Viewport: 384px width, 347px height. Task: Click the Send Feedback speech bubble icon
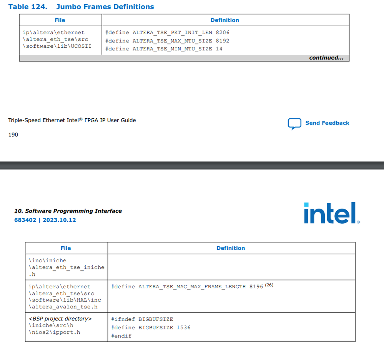tap(294, 124)
